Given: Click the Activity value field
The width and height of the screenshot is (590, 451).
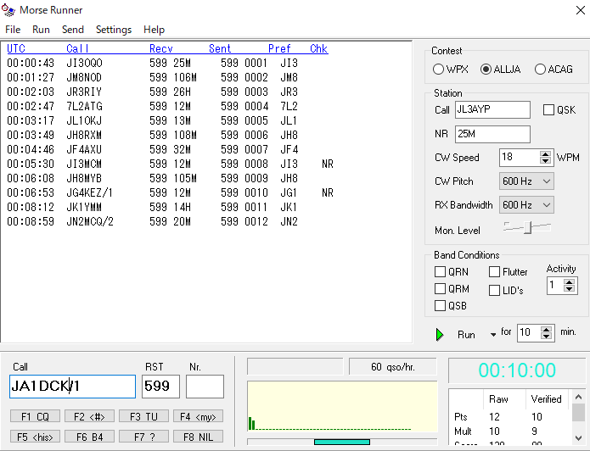Looking at the screenshot, I should coord(555,286).
